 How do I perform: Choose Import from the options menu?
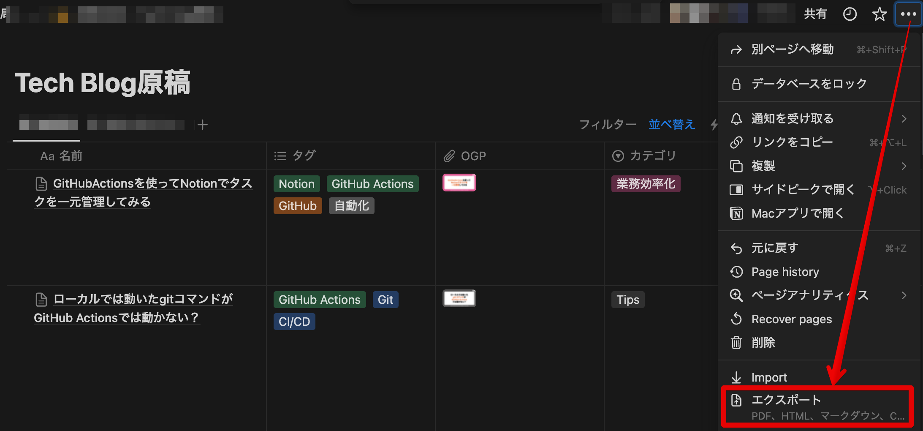click(x=769, y=377)
